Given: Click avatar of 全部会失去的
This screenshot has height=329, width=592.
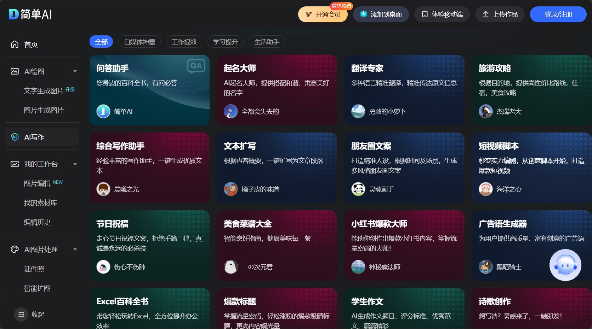Looking at the screenshot, I should 231,111.
